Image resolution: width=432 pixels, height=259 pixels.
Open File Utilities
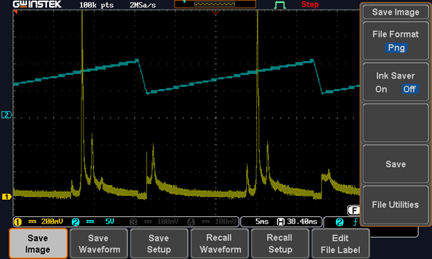(x=395, y=204)
